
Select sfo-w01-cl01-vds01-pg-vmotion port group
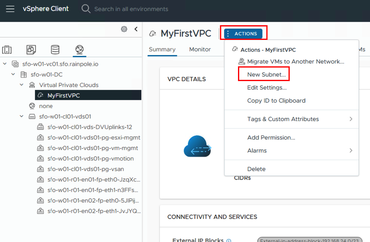coord(90,158)
